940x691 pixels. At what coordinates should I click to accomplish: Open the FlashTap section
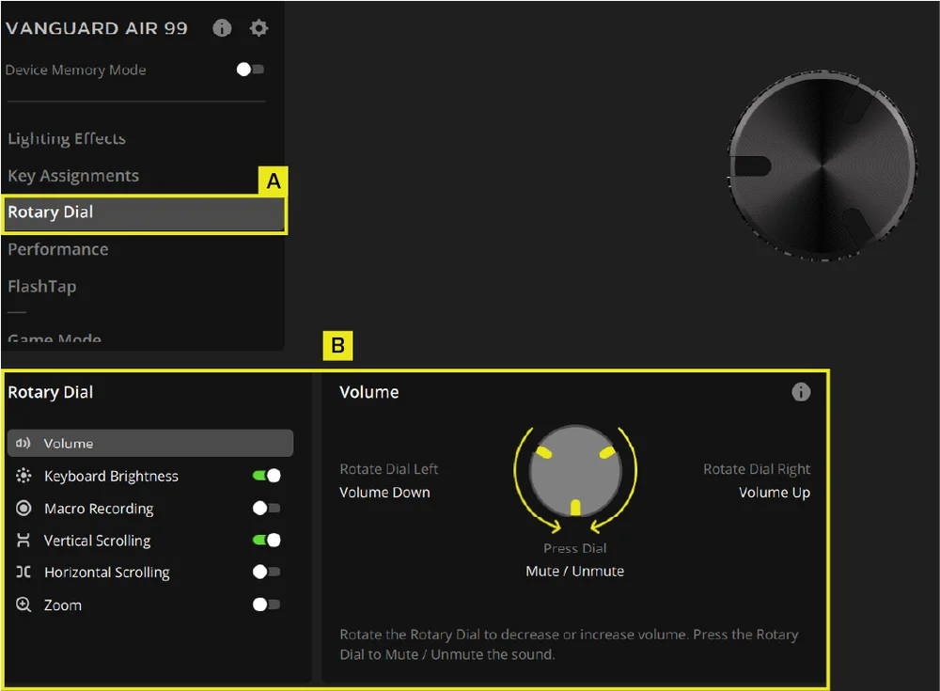pyautogui.click(x=42, y=287)
